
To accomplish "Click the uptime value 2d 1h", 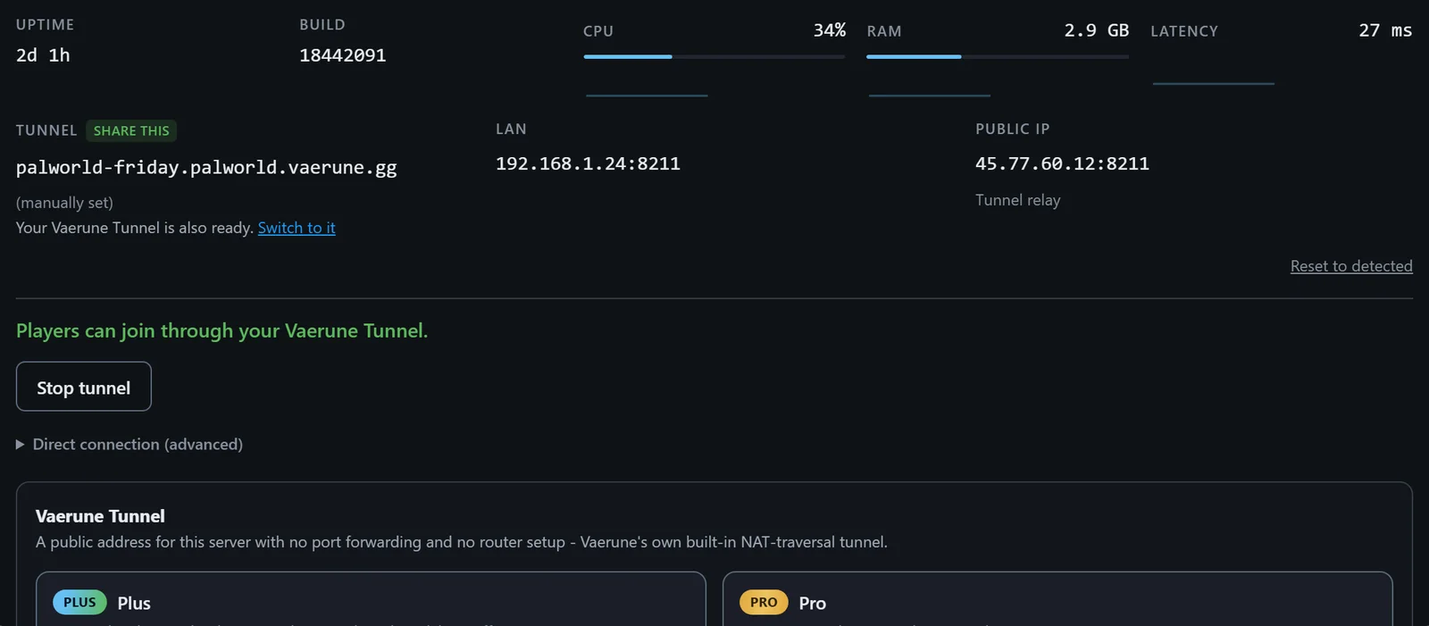I will [43, 55].
